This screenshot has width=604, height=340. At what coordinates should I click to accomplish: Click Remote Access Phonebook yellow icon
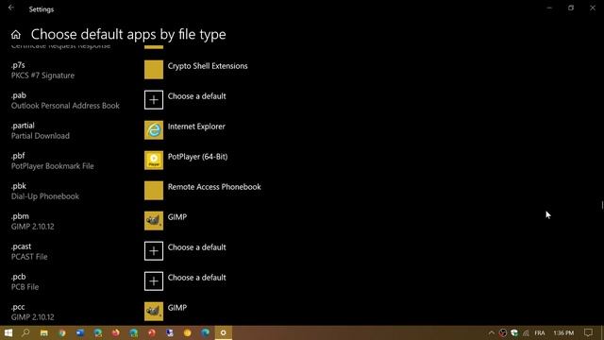[x=154, y=191]
